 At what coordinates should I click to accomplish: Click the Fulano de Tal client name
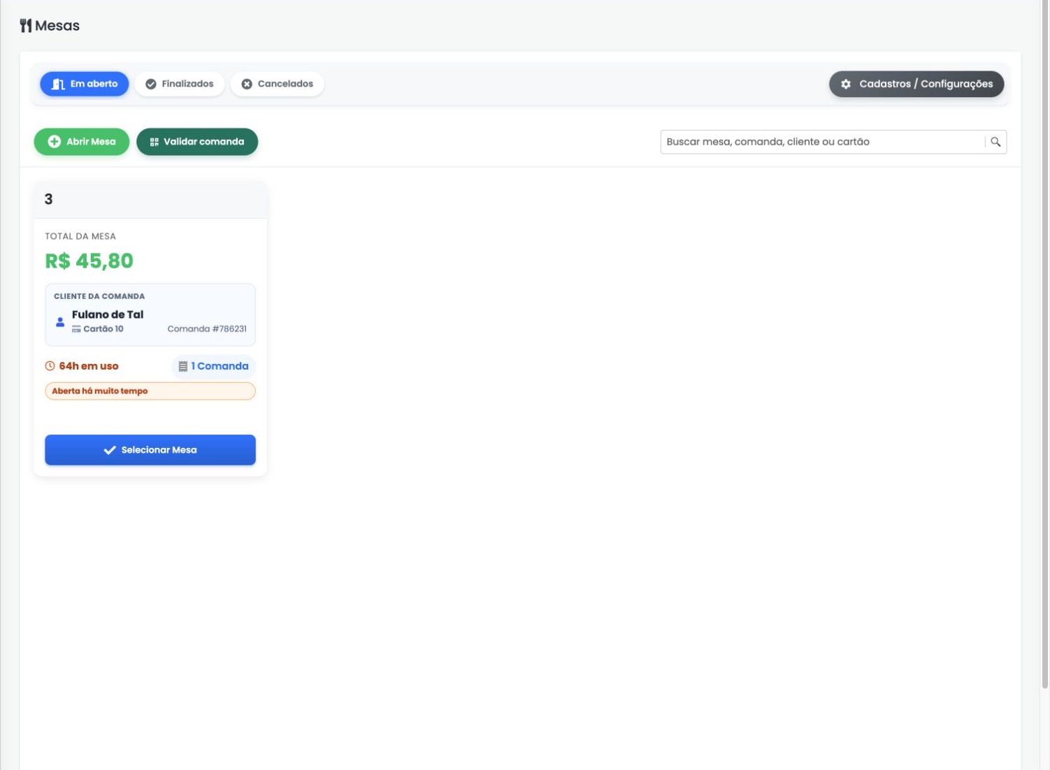coord(108,314)
